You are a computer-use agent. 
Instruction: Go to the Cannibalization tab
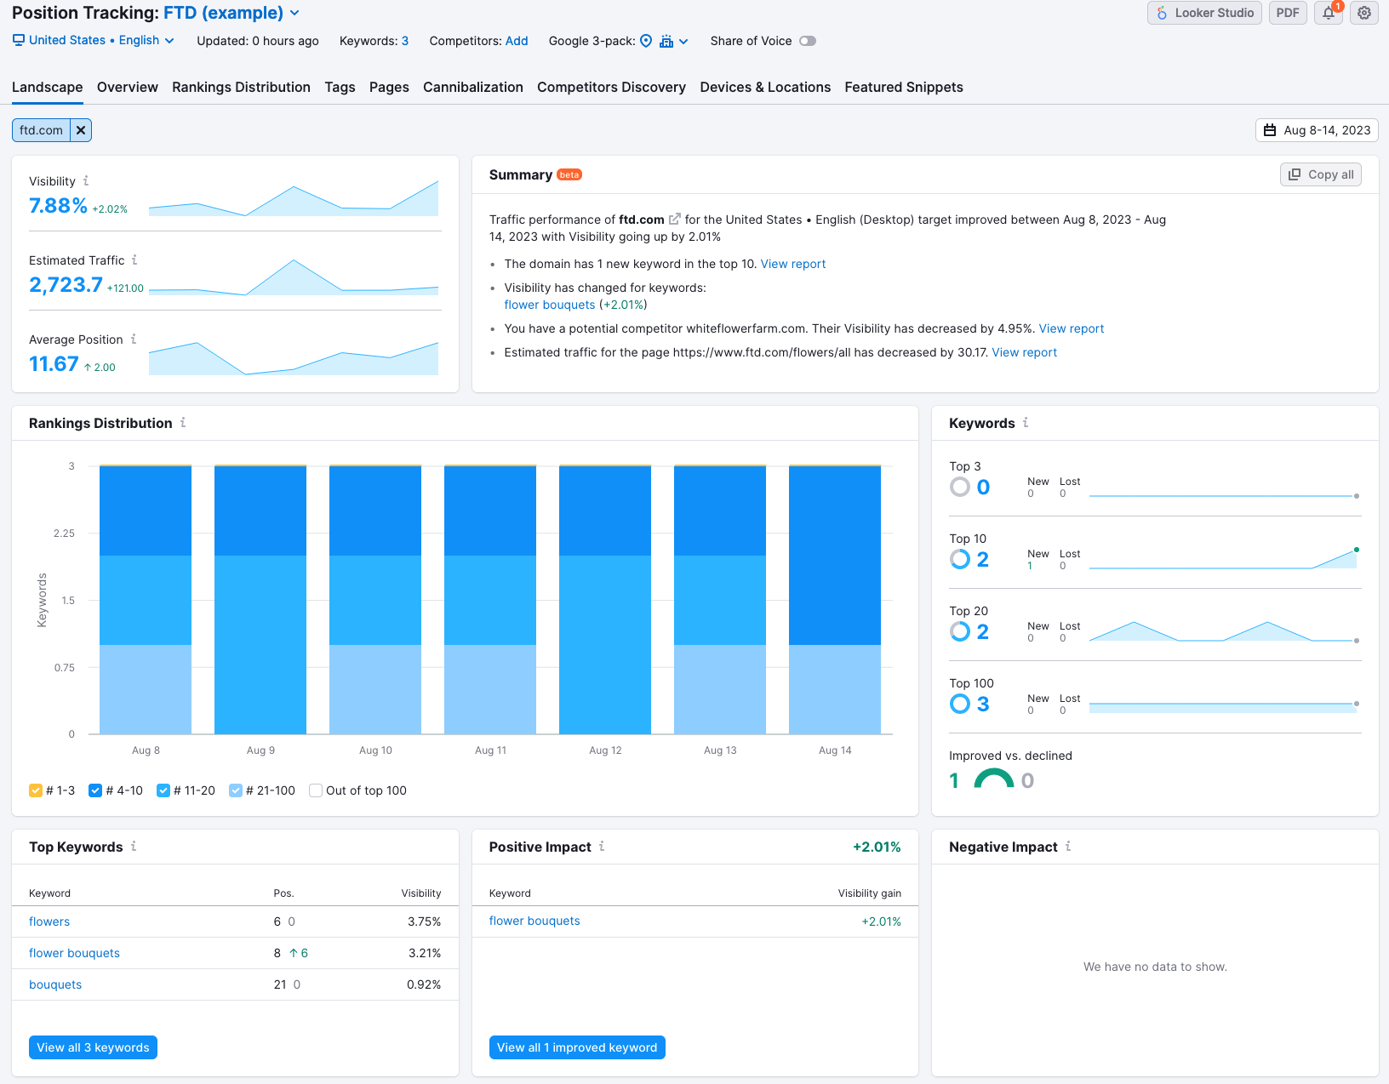pos(473,87)
